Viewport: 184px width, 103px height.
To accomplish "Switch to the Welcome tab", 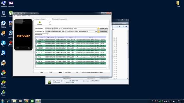I will click(37, 19).
